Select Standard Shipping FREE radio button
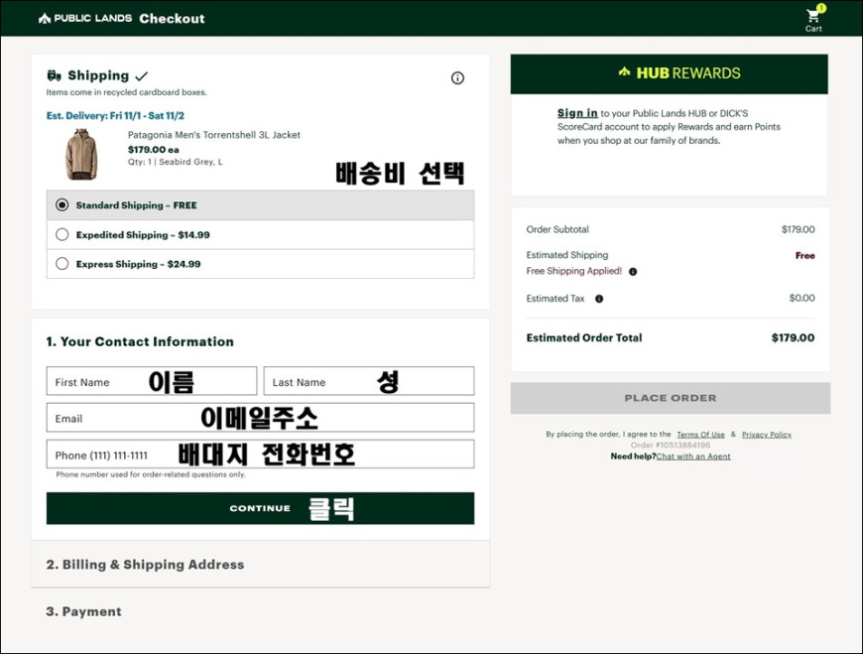Screen dimensions: 863x654 62,205
